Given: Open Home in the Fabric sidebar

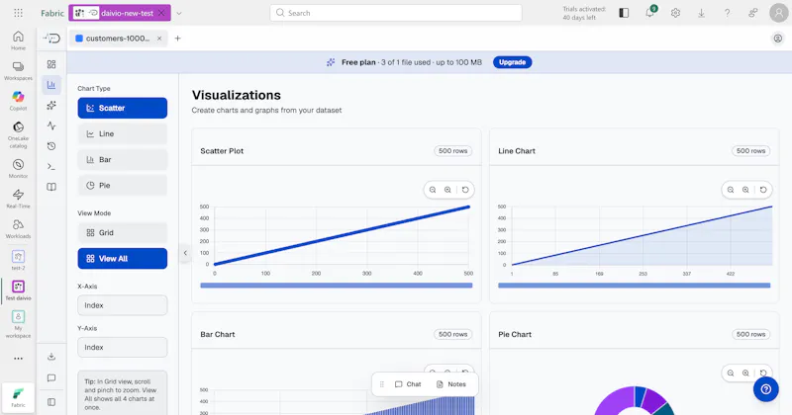Looking at the screenshot, I should pos(18,41).
